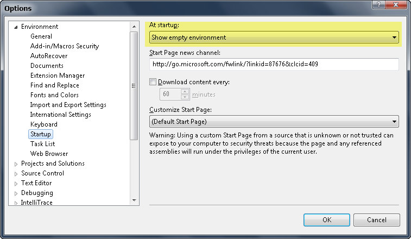Go to Extension Manager settings
Viewport: 411px width, 239px height.
click(x=57, y=76)
